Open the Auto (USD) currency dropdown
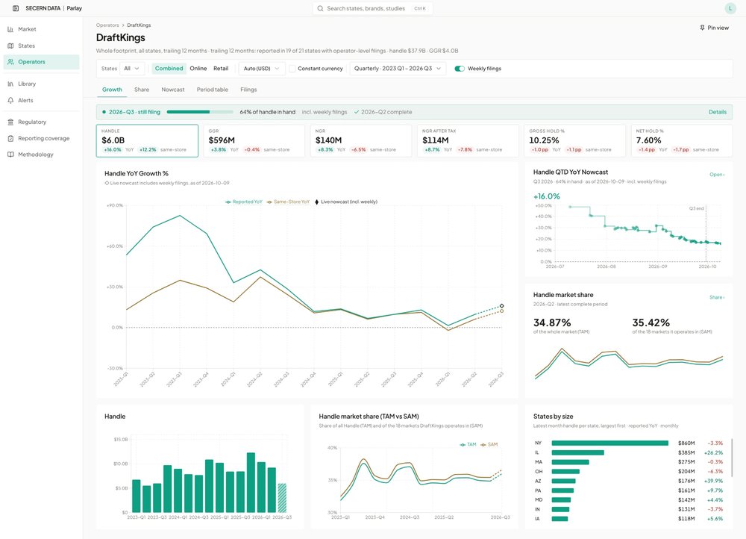Image resolution: width=746 pixels, height=539 pixels. pos(262,69)
